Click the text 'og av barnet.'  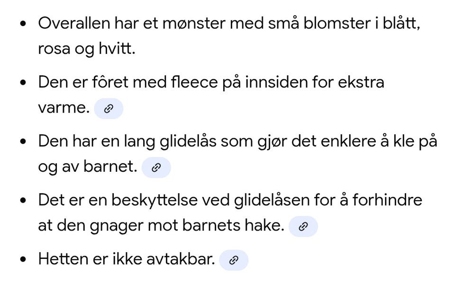tap(88, 167)
